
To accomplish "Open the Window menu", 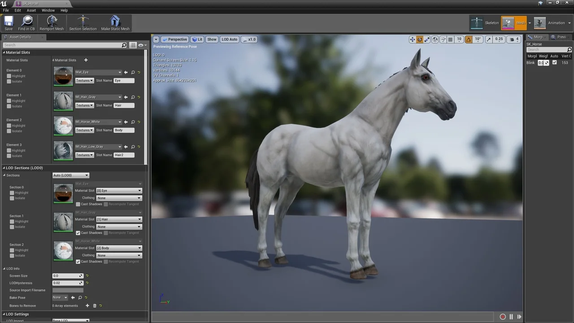I will click(x=48, y=10).
